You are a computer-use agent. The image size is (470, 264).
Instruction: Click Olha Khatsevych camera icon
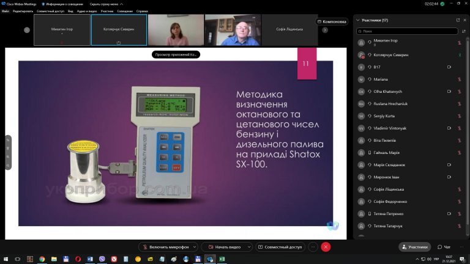(x=449, y=92)
